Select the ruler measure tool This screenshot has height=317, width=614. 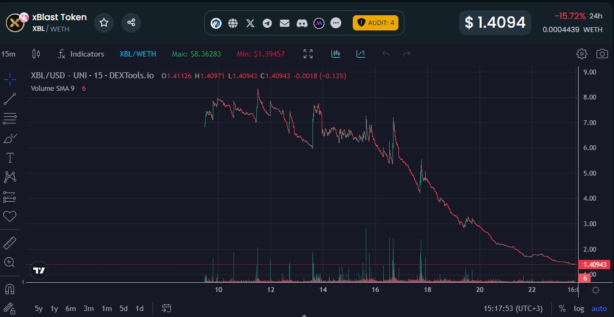click(10, 243)
